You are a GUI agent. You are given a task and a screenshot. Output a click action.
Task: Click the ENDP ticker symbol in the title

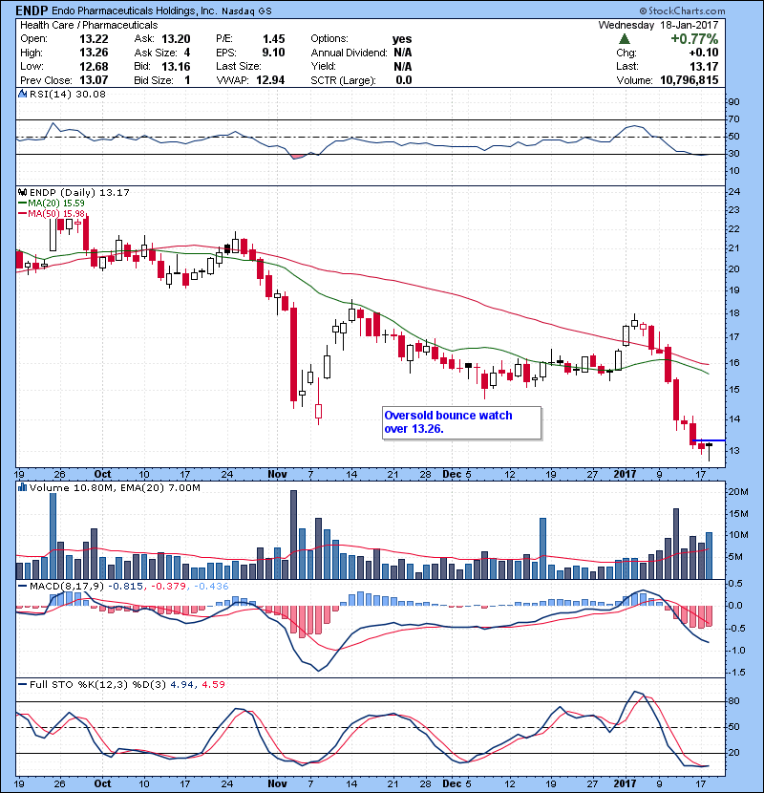(x=32, y=11)
